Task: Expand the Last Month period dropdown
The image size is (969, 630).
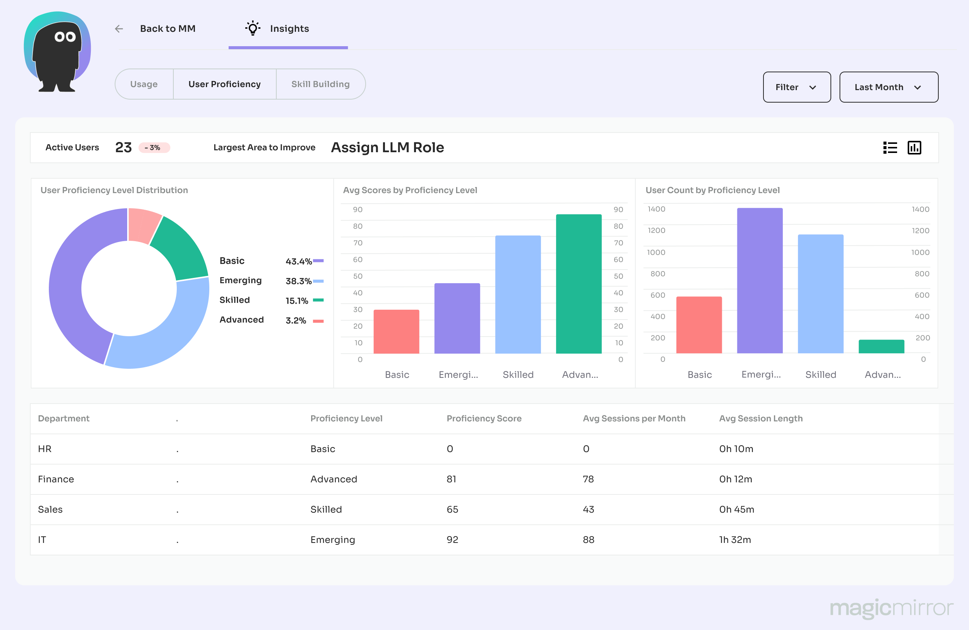Action: point(888,87)
